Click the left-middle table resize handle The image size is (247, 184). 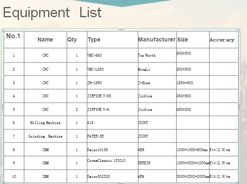point(2,106)
